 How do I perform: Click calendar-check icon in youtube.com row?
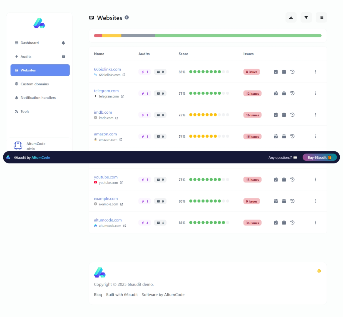pyautogui.click(x=276, y=180)
